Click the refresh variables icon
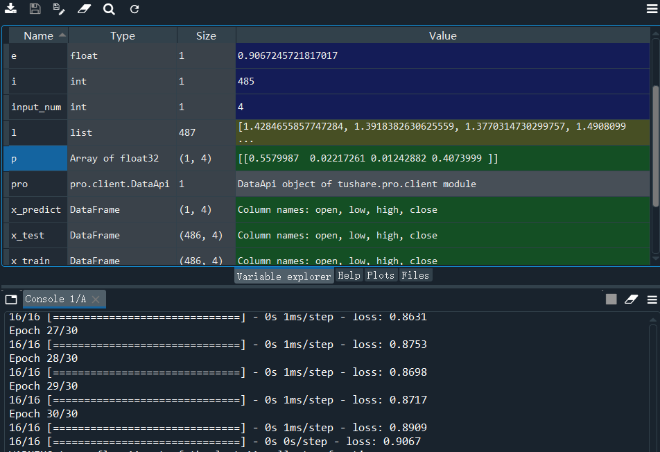The image size is (660, 452). coord(134,9)
